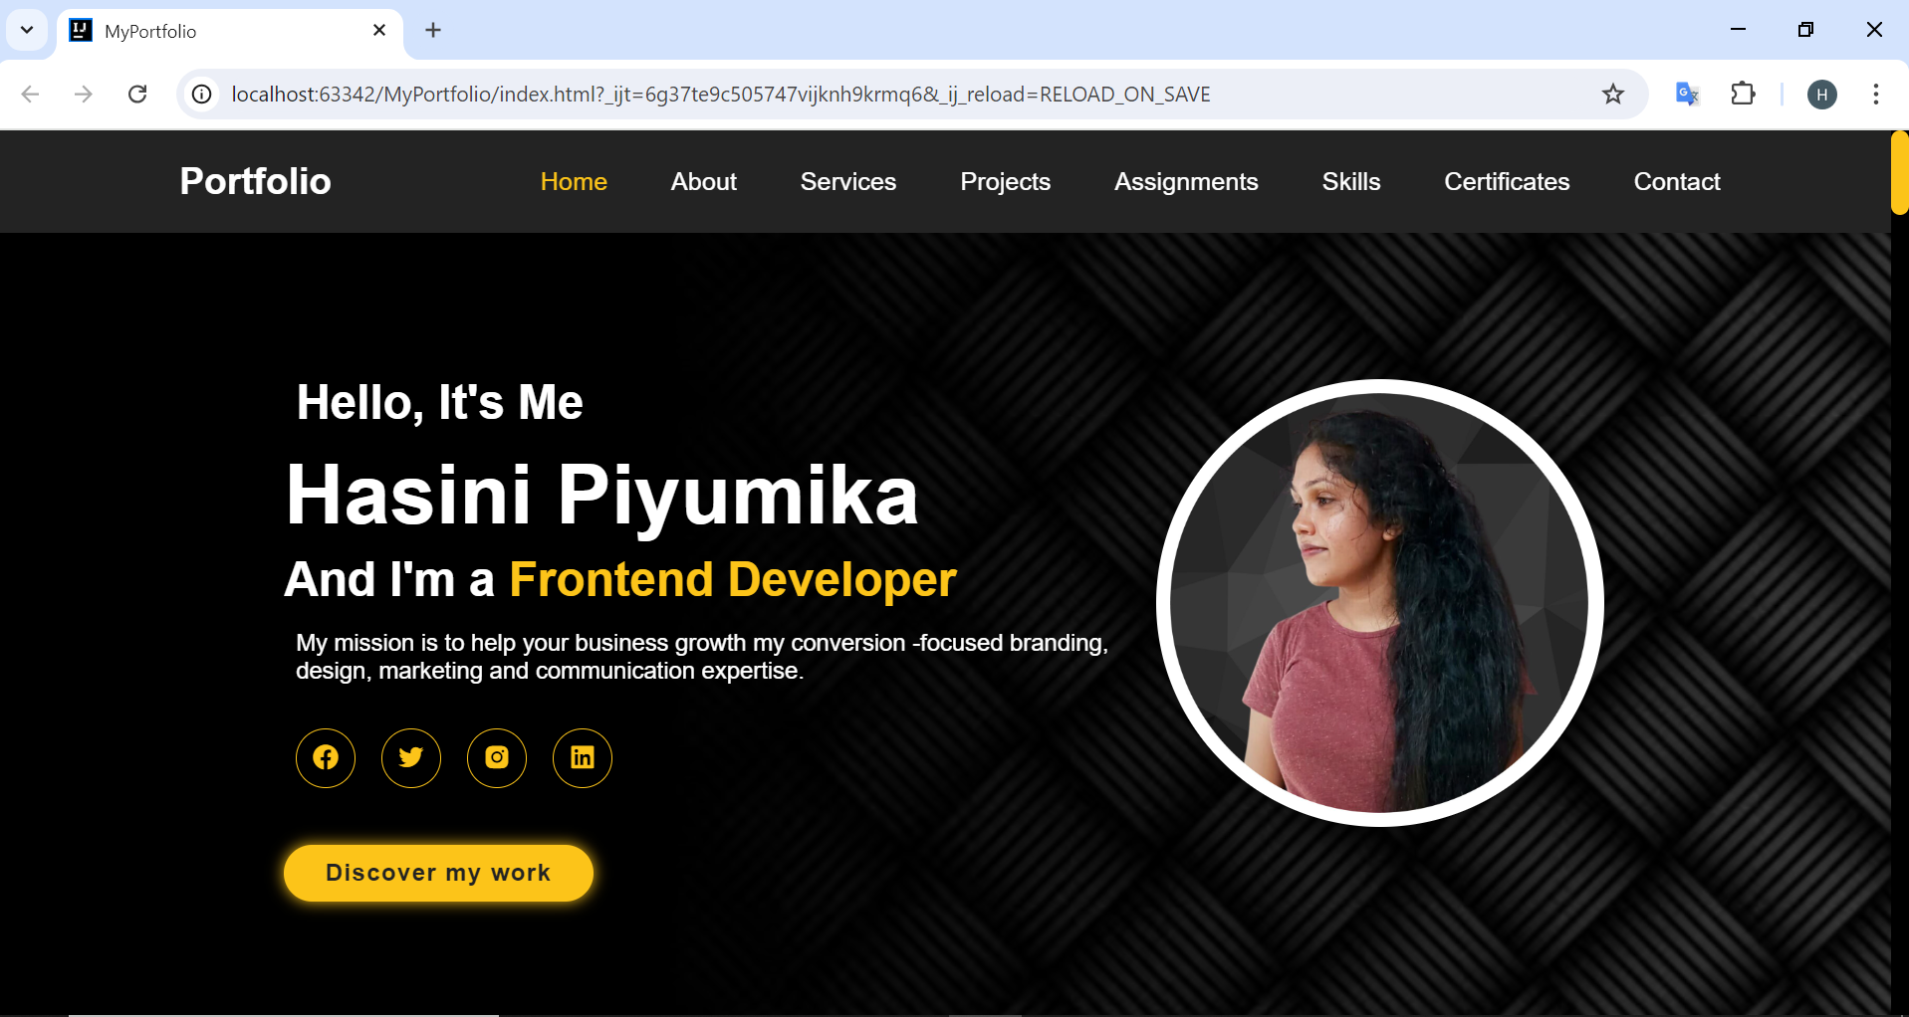Image resolution: width=1909 pixels, height=1017 pixels.
Task: Open the browser Extensions puzzle icon
Action: pos(1743,95)
